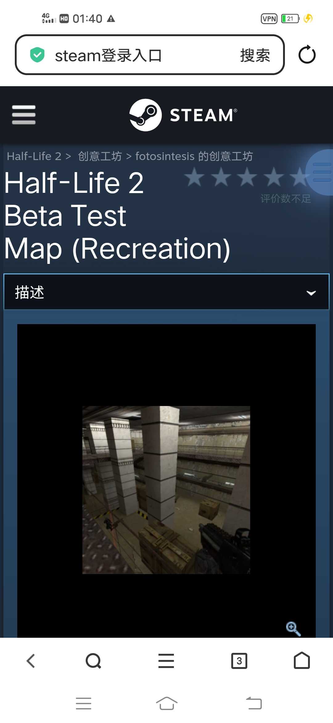Screen dimensions: 333x723
Task: Tap Android system home button
Action: coord(167,704)
